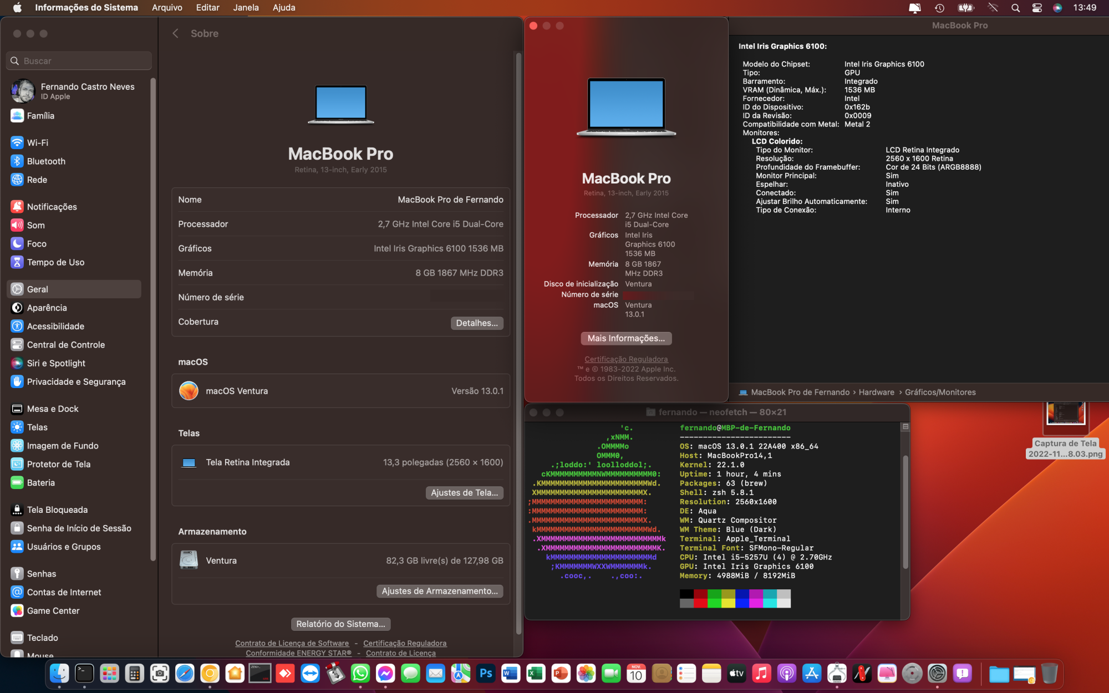
Task: Launch Photoshop from the Dock
Action: coord(486,674)
